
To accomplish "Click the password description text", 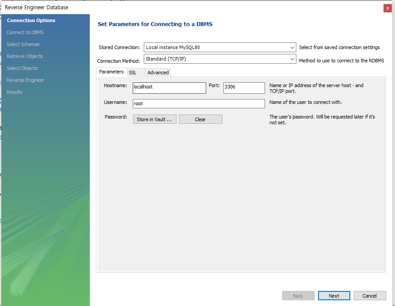I will (322, 120).
